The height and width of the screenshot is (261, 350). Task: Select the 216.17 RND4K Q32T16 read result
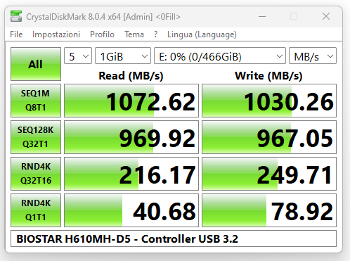point(131,174)
